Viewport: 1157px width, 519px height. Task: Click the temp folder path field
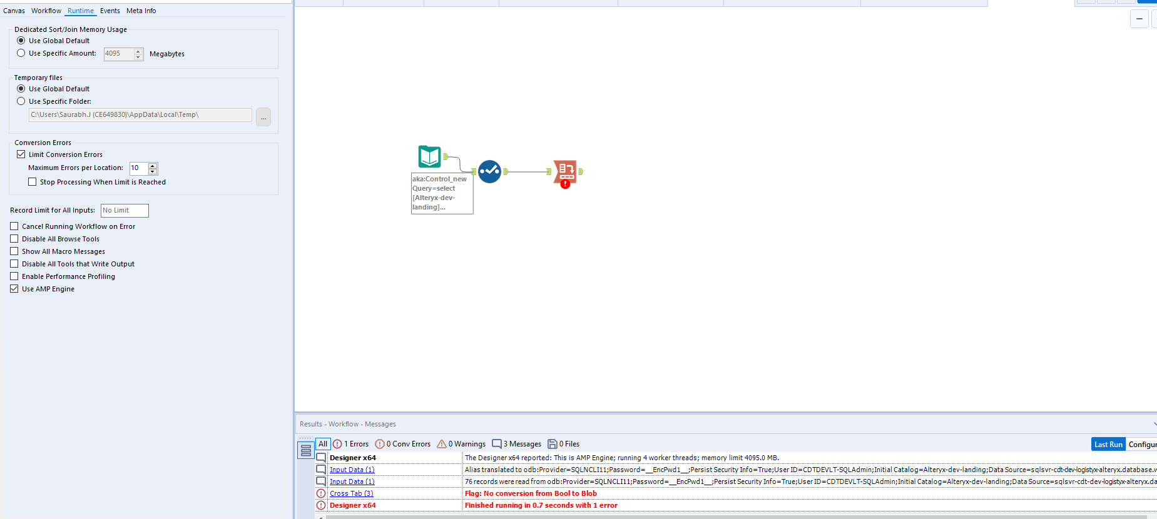click(x=140, y=115)
